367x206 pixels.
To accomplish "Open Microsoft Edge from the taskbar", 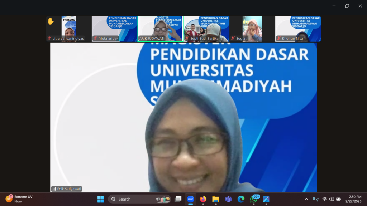I will coord(241,199).
